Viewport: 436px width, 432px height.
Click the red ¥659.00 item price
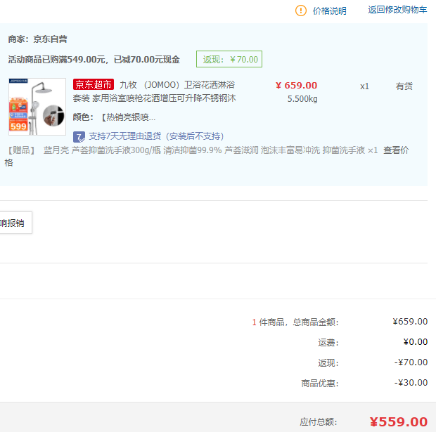coord(297,85)
